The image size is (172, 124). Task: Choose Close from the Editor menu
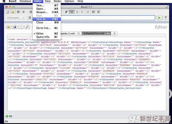(x=46, y=22)
